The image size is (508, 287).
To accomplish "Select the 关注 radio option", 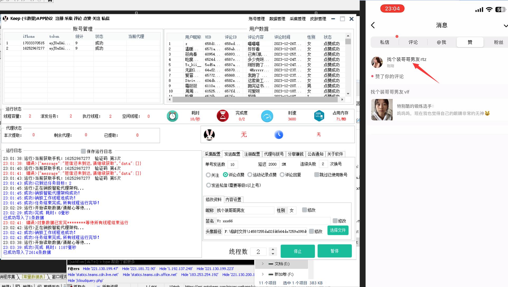I will 208,175.
